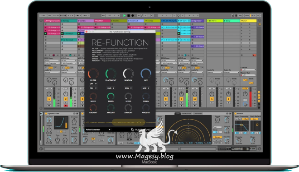Switch to the Modulation tab
This screenshot has width=299, height=172.
(186, 114)
